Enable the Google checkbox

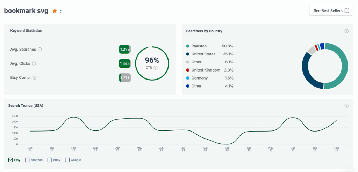coord(67,160)
